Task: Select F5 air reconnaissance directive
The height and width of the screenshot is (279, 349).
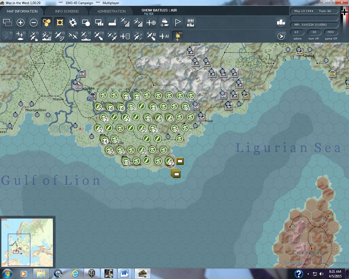Action: 60,36
